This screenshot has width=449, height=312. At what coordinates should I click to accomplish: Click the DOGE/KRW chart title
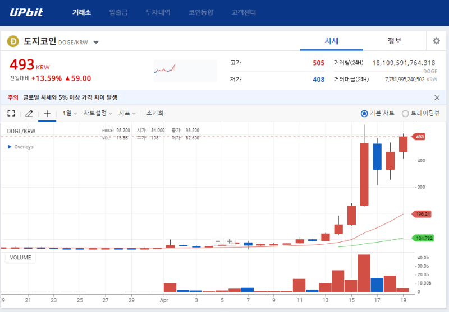pos(21,131)
